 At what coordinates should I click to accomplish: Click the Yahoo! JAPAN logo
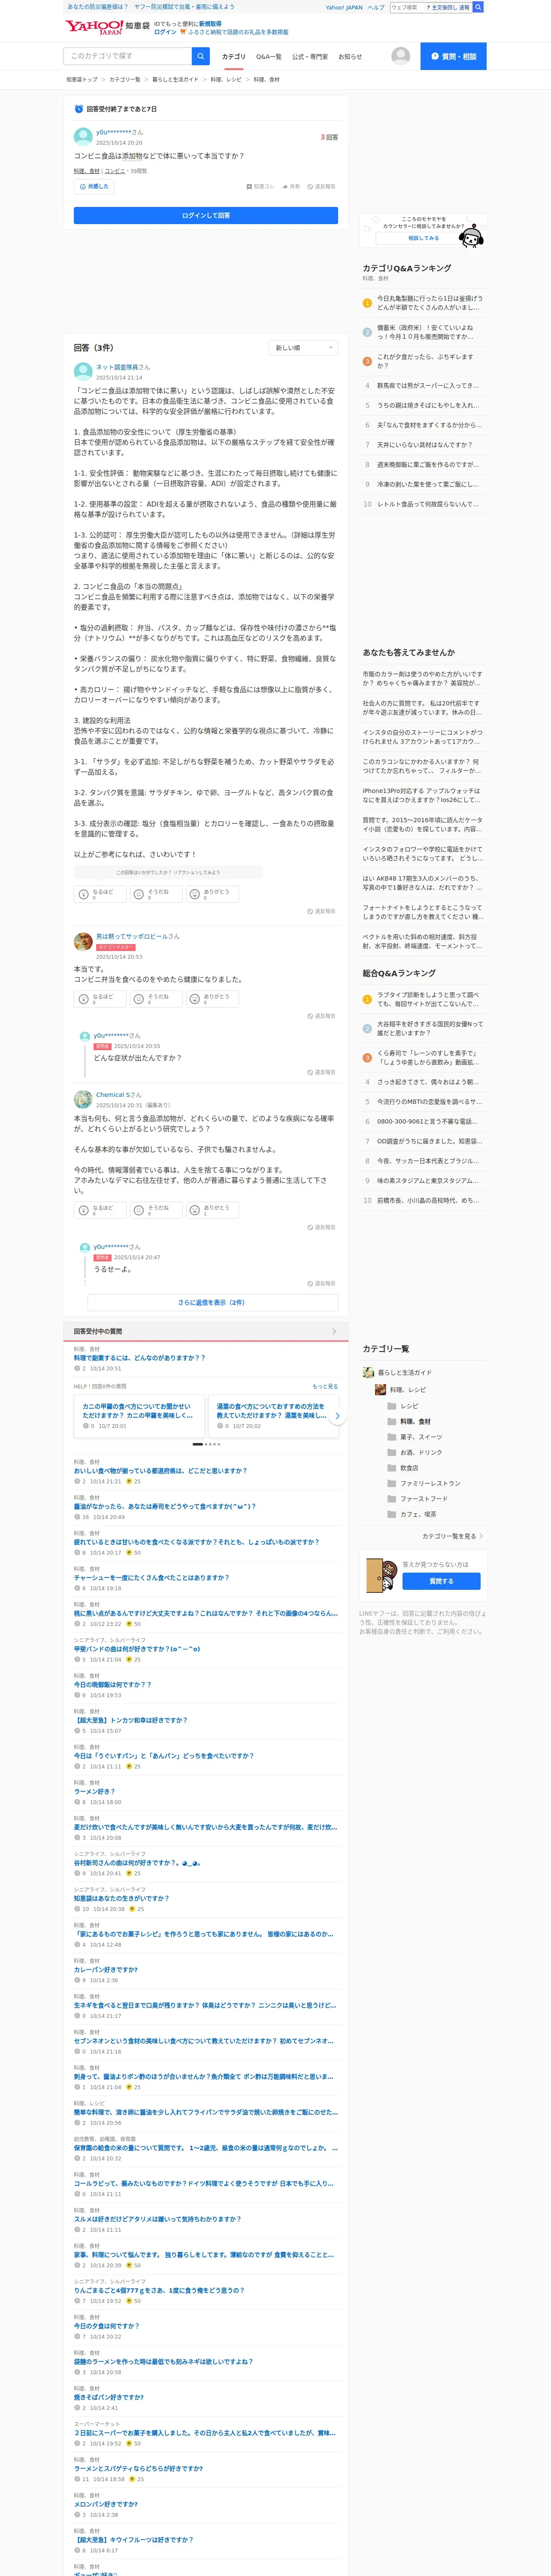[94, 27]
